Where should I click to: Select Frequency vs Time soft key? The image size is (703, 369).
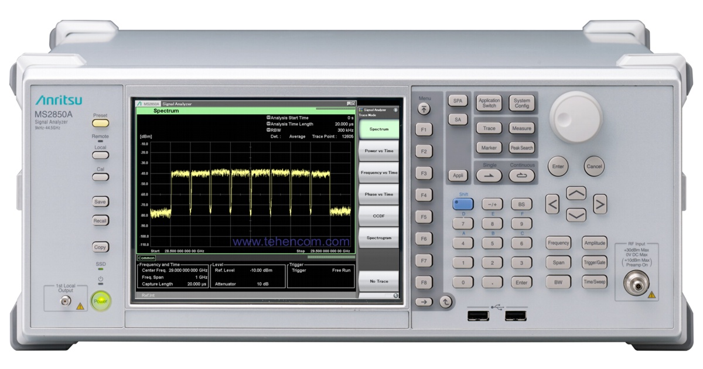(x=378, y=172)
